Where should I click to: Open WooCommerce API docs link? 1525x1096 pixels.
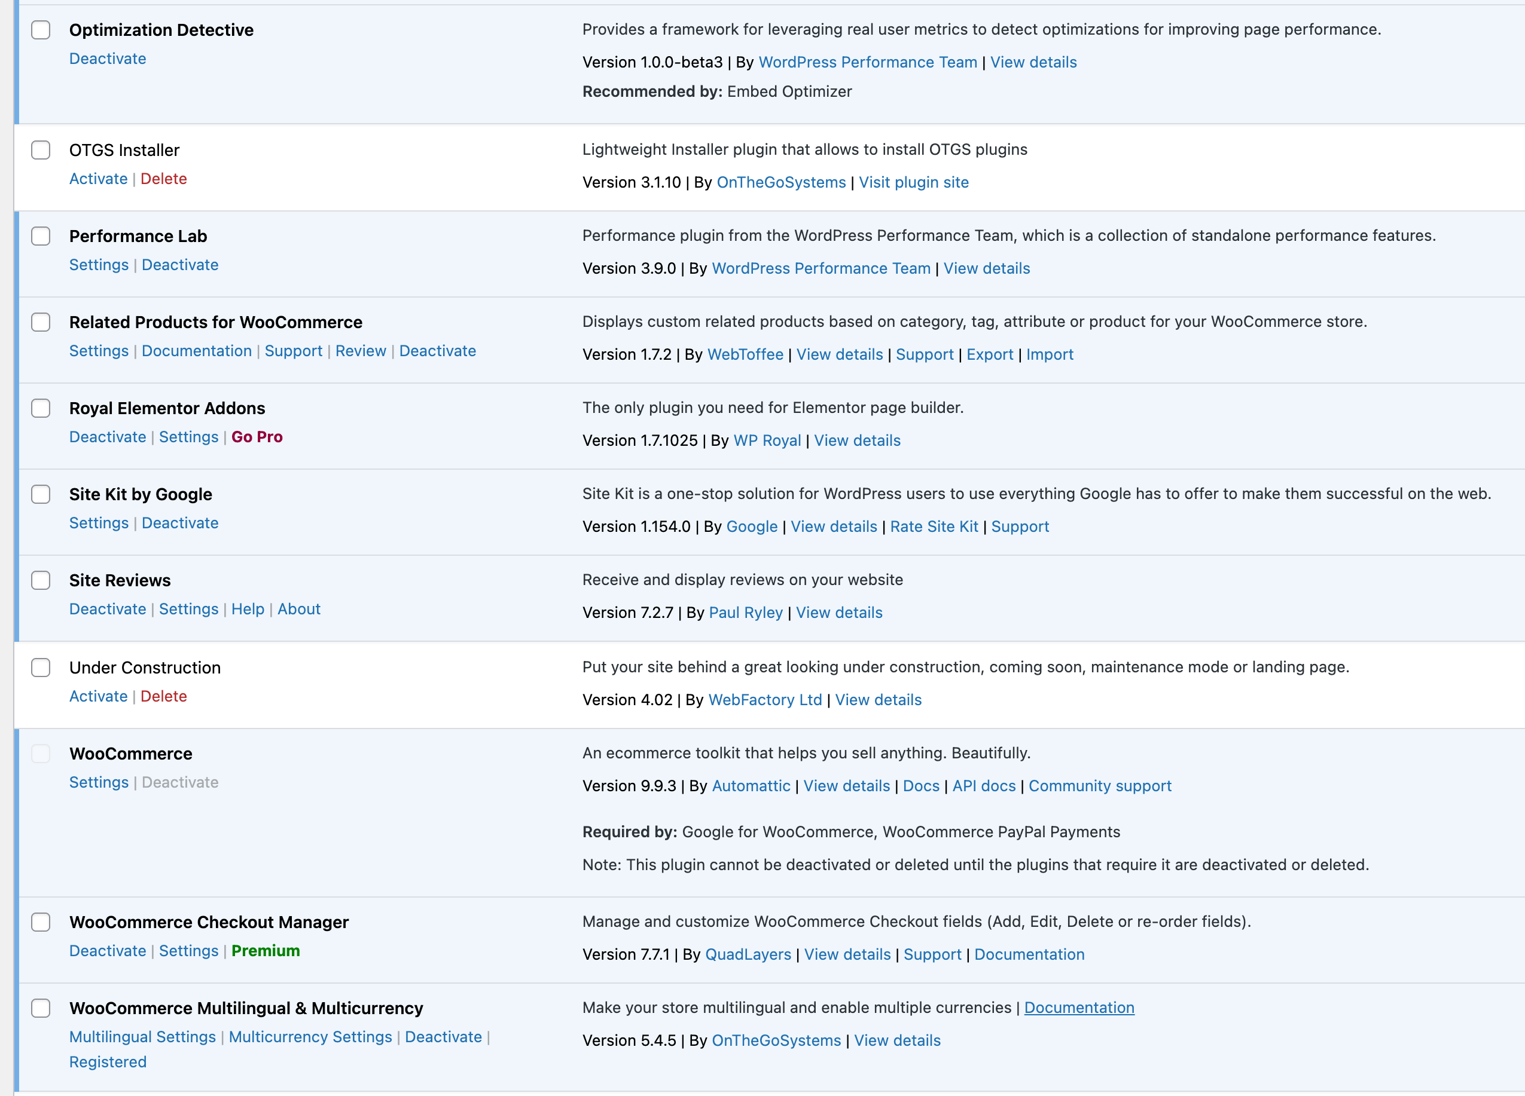(x=984, y=785)
